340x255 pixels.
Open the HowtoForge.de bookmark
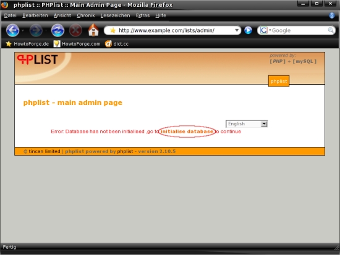27,44
